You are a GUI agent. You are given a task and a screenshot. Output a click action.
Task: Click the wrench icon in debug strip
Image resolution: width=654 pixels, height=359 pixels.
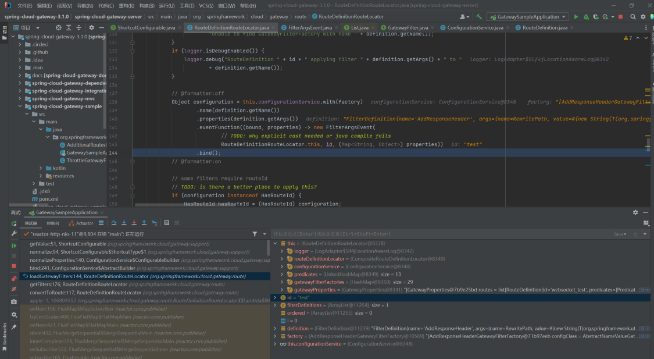(x=14, y=234)
